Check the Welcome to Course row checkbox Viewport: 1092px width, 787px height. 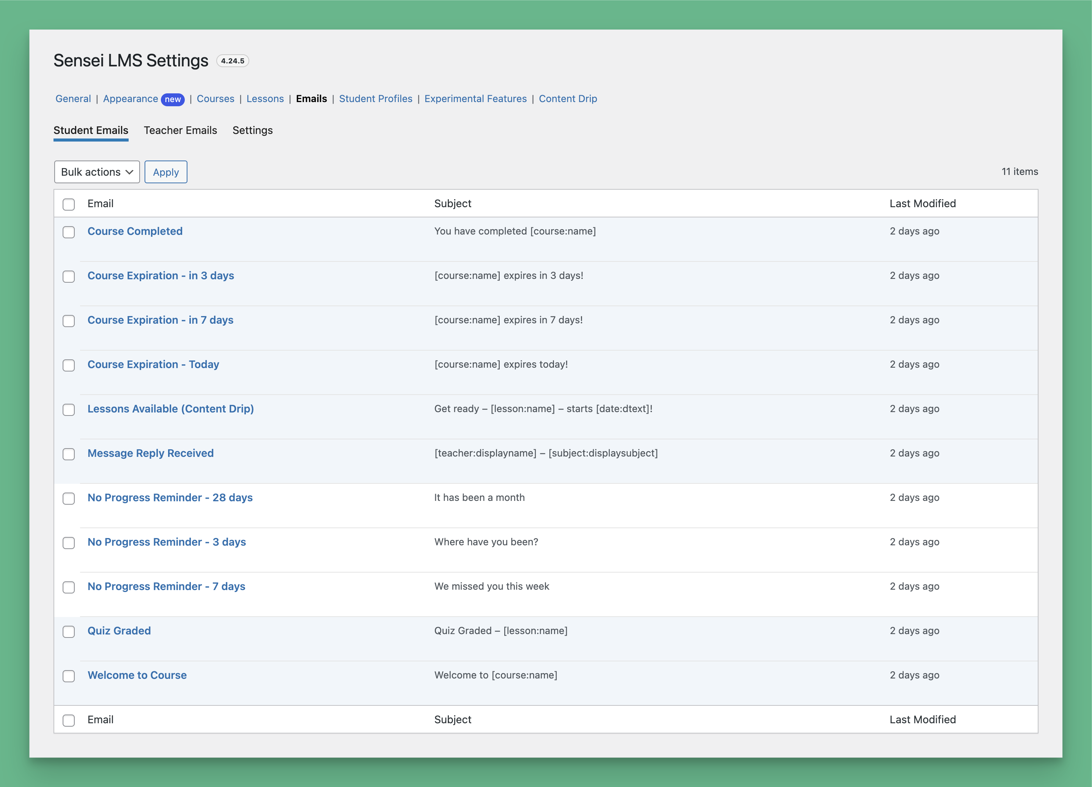[x=69, y=676]
